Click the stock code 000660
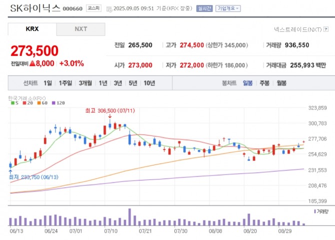Image resolution: width=335 pixels, height=240 pixels. point(72,9)
